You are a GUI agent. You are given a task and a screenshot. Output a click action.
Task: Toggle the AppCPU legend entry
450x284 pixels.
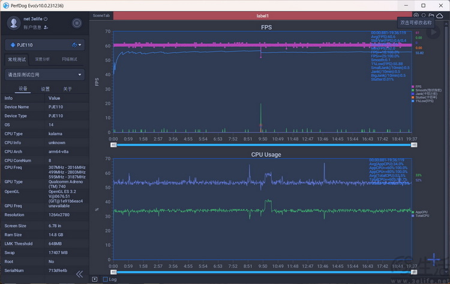(x=419, y=212)
